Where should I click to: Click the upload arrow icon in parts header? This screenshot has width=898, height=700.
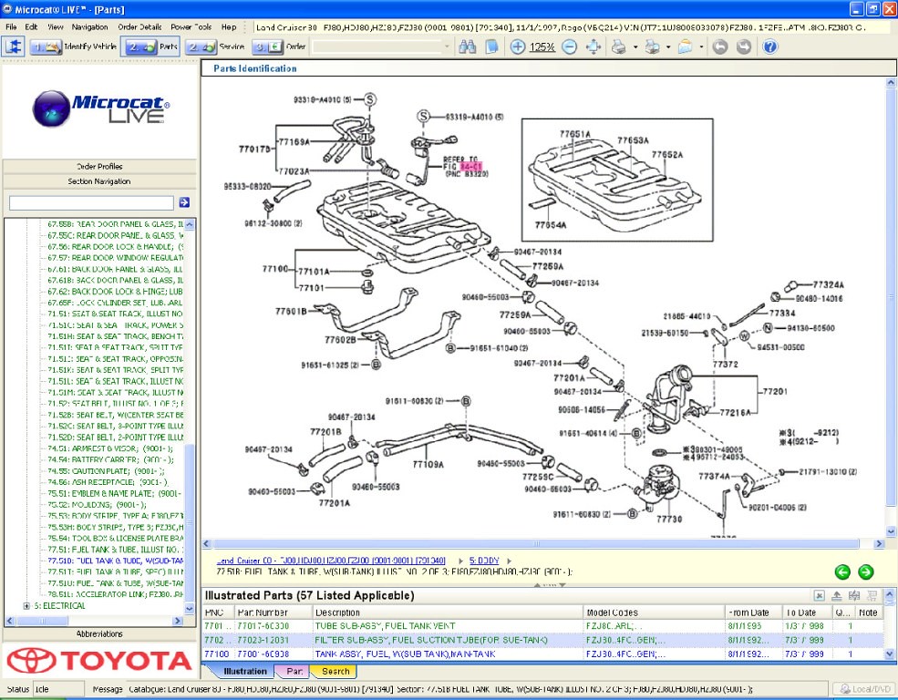[x=837, y=596]
